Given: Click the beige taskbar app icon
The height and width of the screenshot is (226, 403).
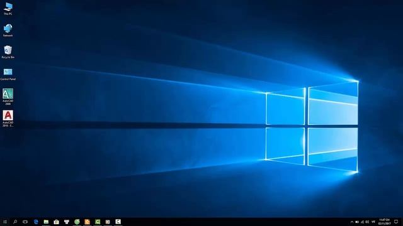Looking at the screenshot, I should point(108,222).
